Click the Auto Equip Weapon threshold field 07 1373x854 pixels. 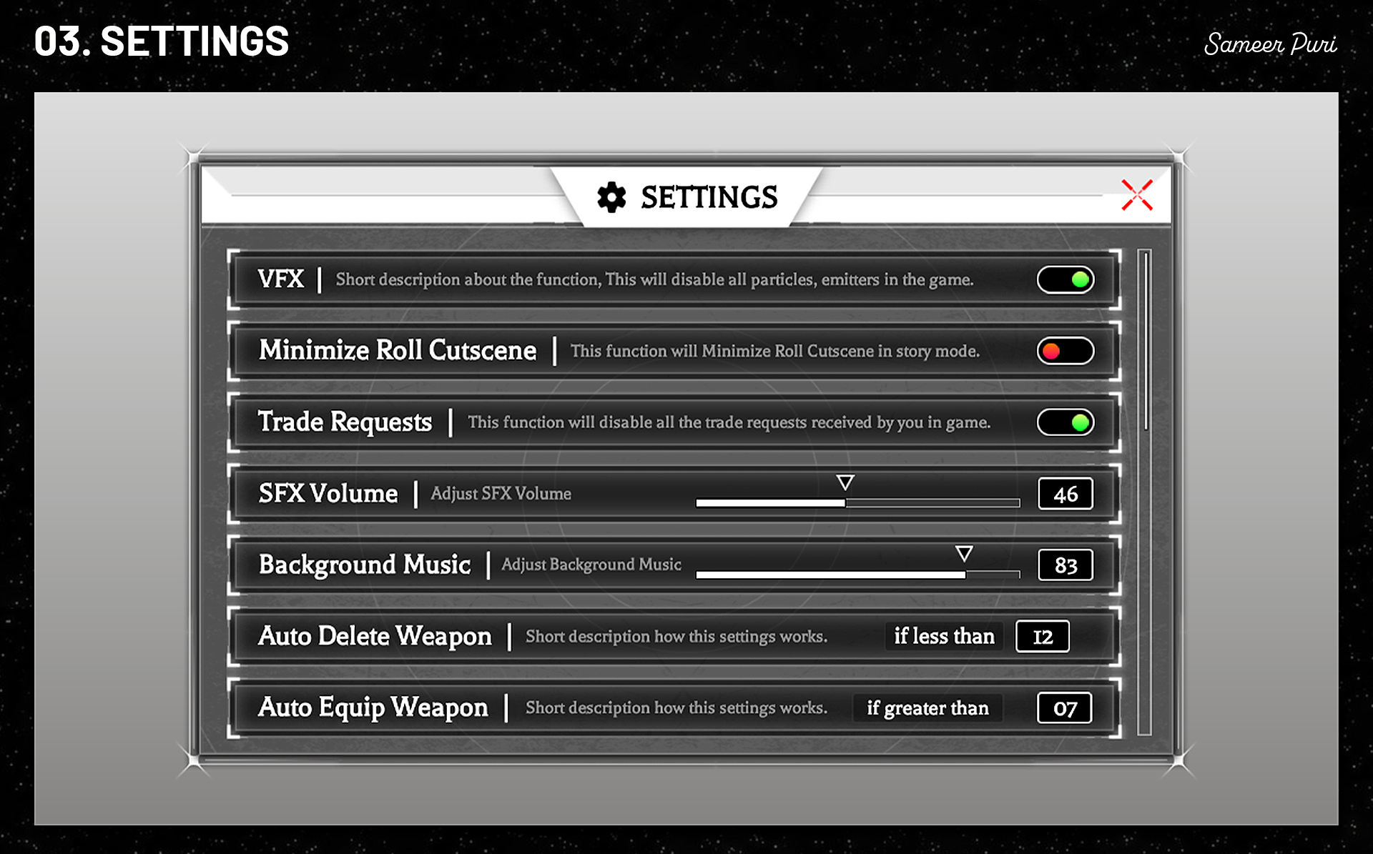[1064, 707]
